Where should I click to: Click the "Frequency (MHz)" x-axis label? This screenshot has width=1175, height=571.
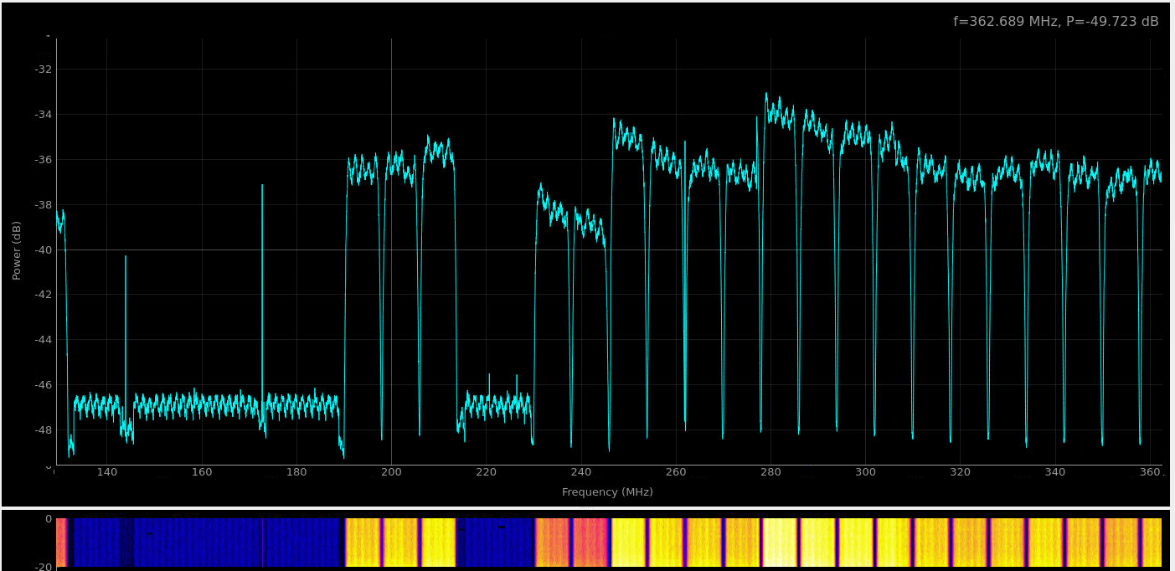tap(607, 492)
